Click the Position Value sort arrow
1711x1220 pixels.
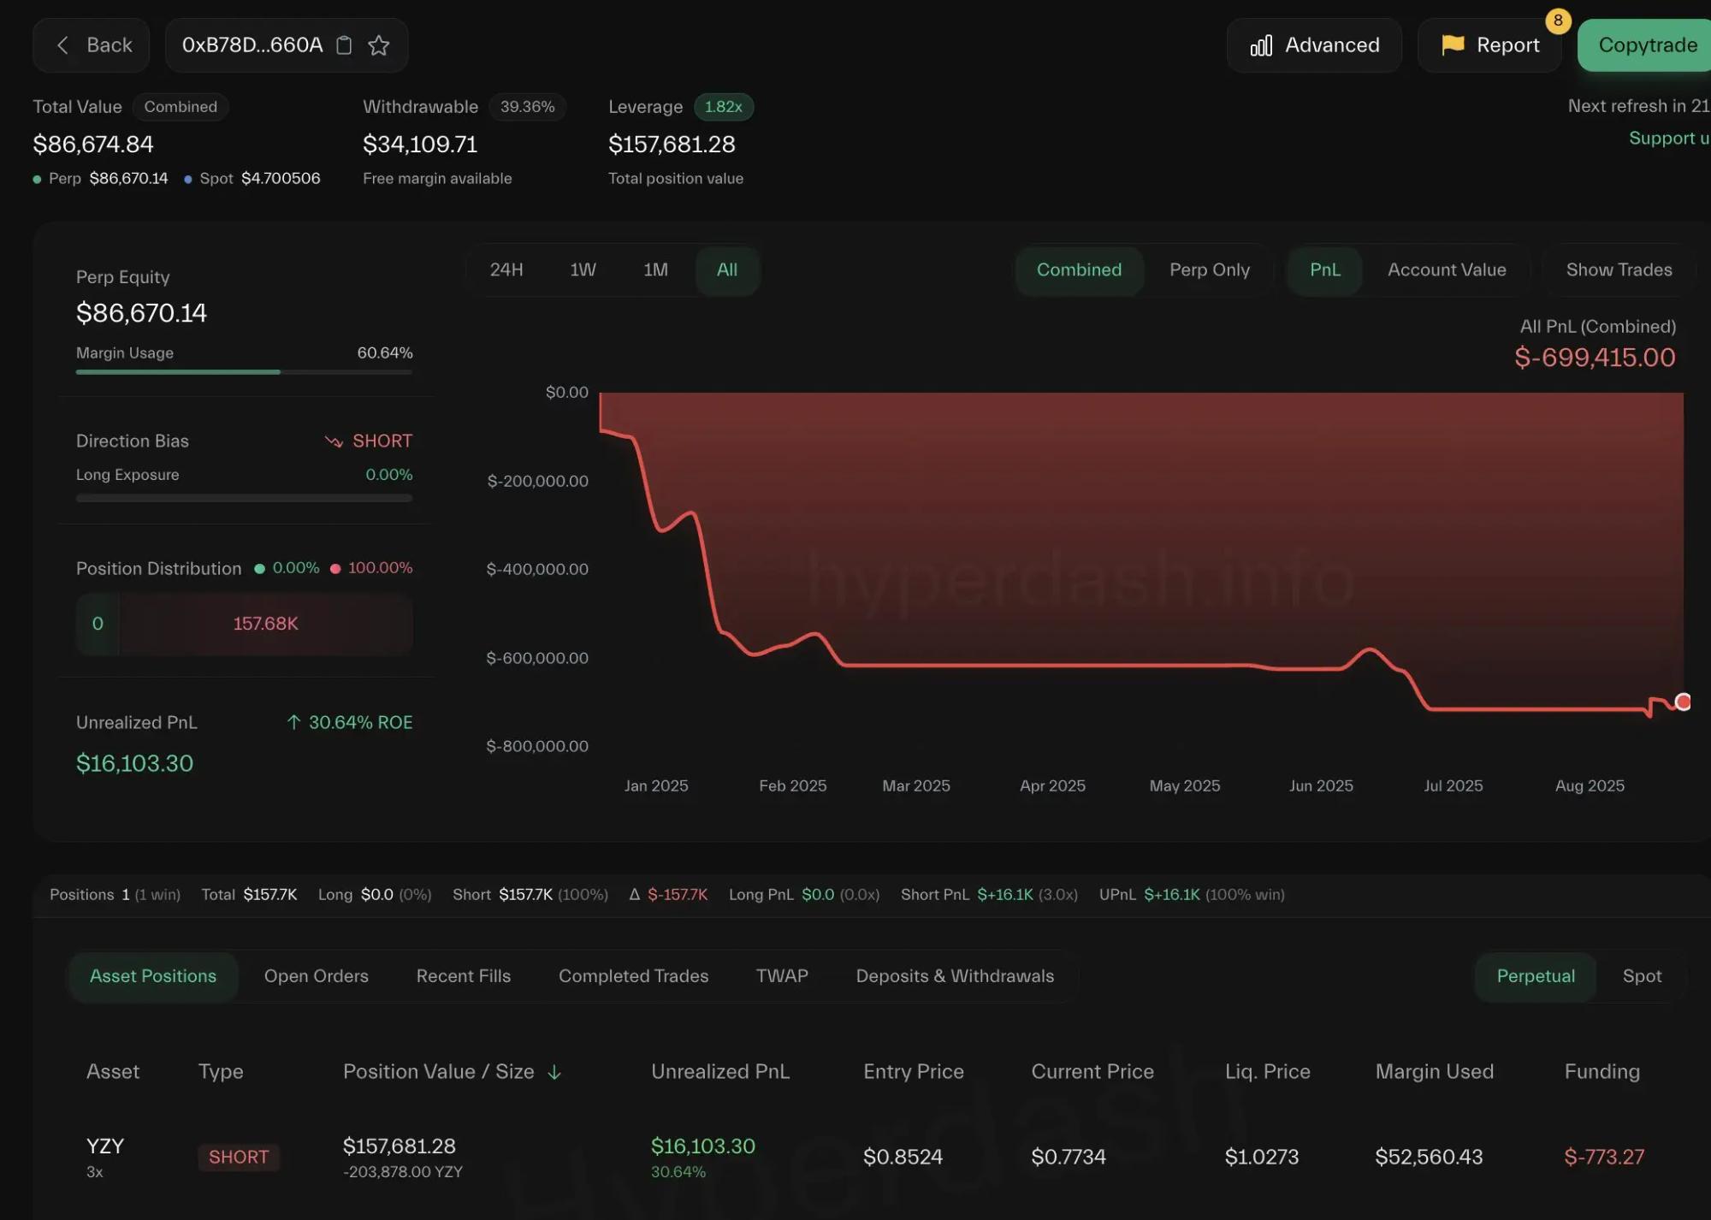pos(554,1072)
